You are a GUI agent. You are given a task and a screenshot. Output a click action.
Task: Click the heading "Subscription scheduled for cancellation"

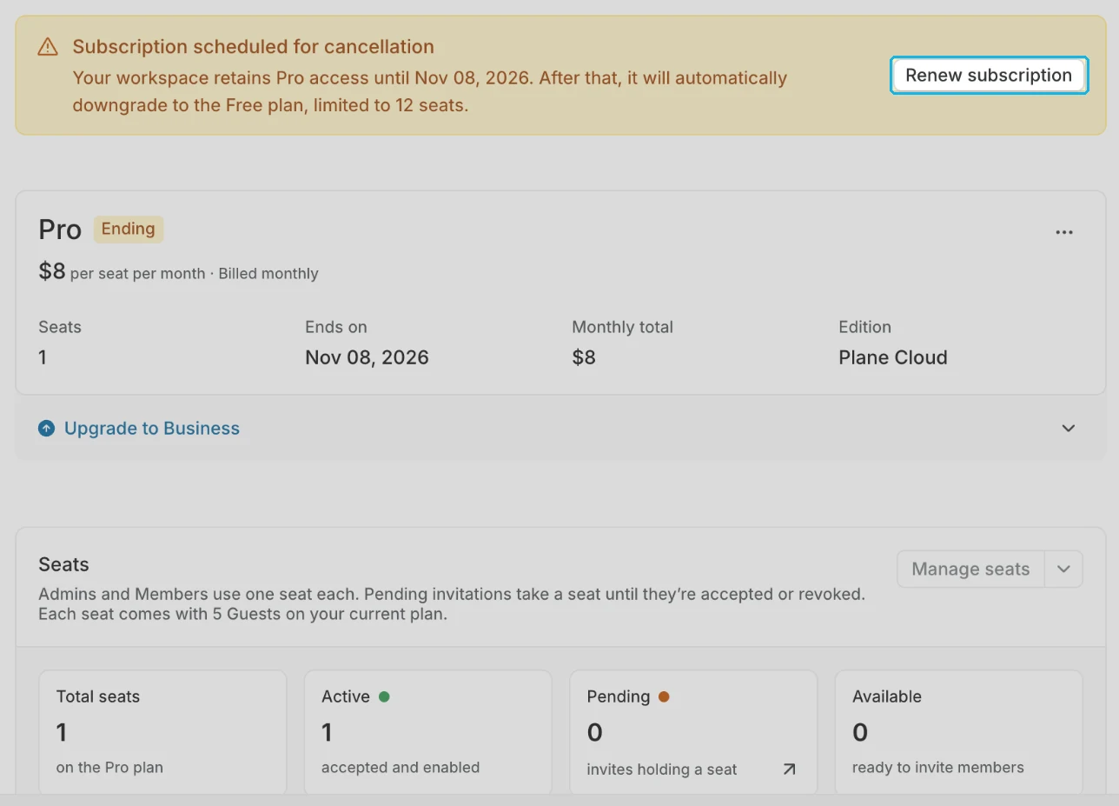pos(254,47)
